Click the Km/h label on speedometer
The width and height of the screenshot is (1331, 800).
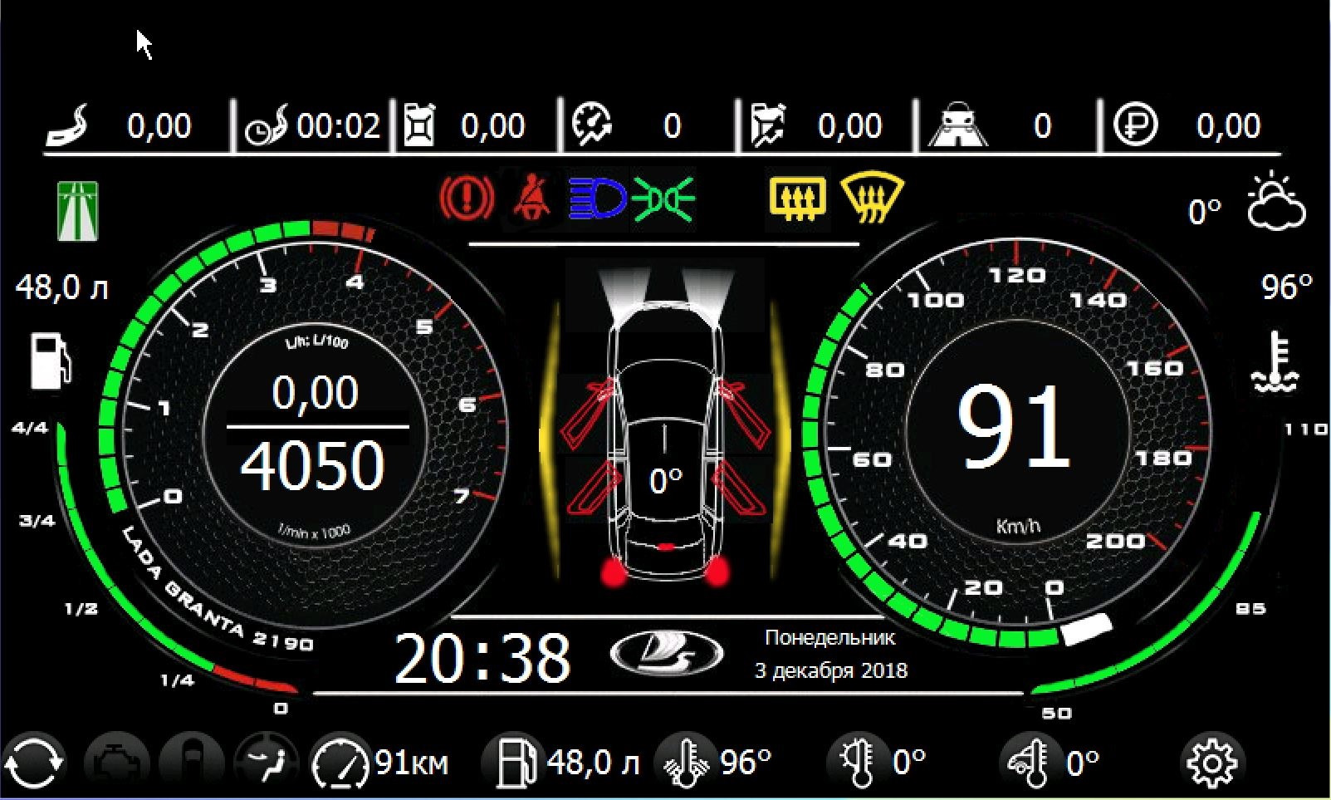[1018, 526]
